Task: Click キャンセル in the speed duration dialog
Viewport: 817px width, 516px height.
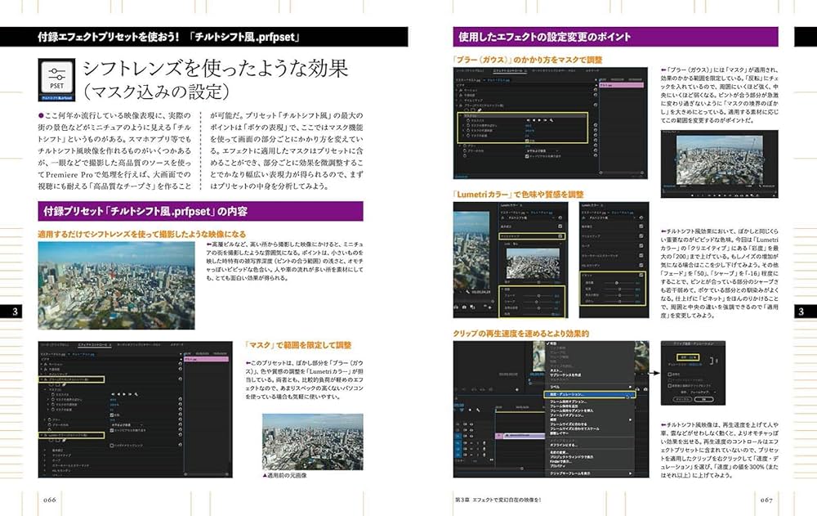Action: (x=681, y=399)
